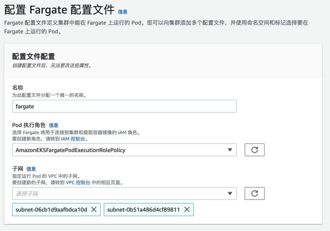The width and height of the screenshot is (330, 231).
Task: Click the 名称 field label
Action: pyautogui.click(x=18, y=88)
